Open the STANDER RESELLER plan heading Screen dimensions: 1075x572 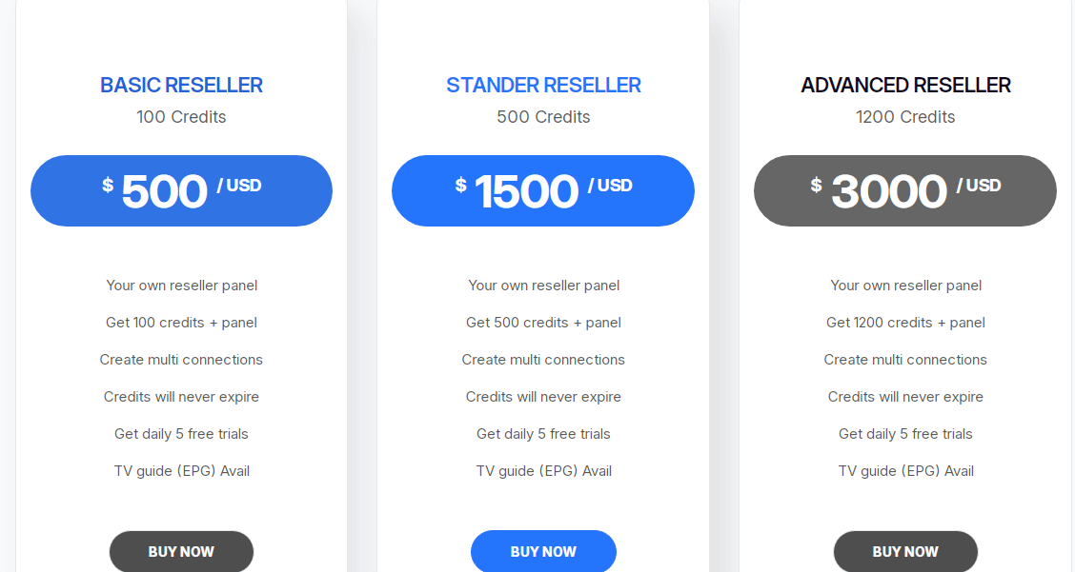point(543,85)
